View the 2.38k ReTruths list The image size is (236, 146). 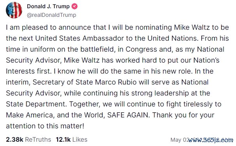point(28,139)
